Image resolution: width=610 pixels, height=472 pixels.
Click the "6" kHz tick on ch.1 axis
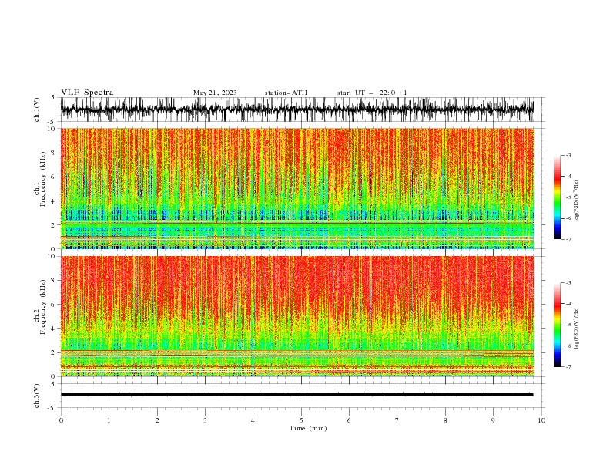[x=53, y=177]
